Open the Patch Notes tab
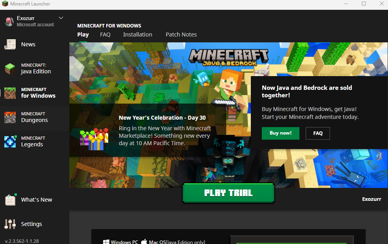The width and height of the screenshot is (388, 244). point(181,35)
